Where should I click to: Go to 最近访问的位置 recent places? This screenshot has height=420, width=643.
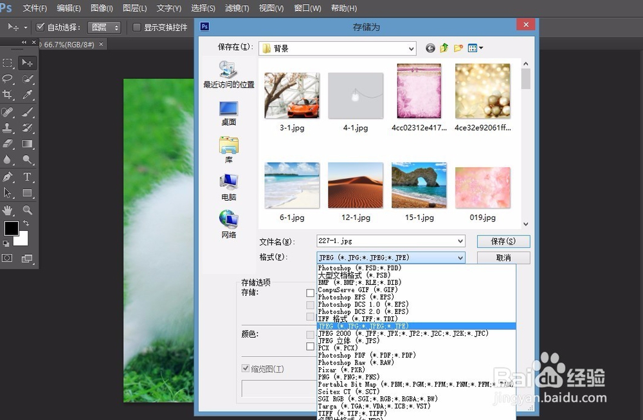[x=229, y=75]
